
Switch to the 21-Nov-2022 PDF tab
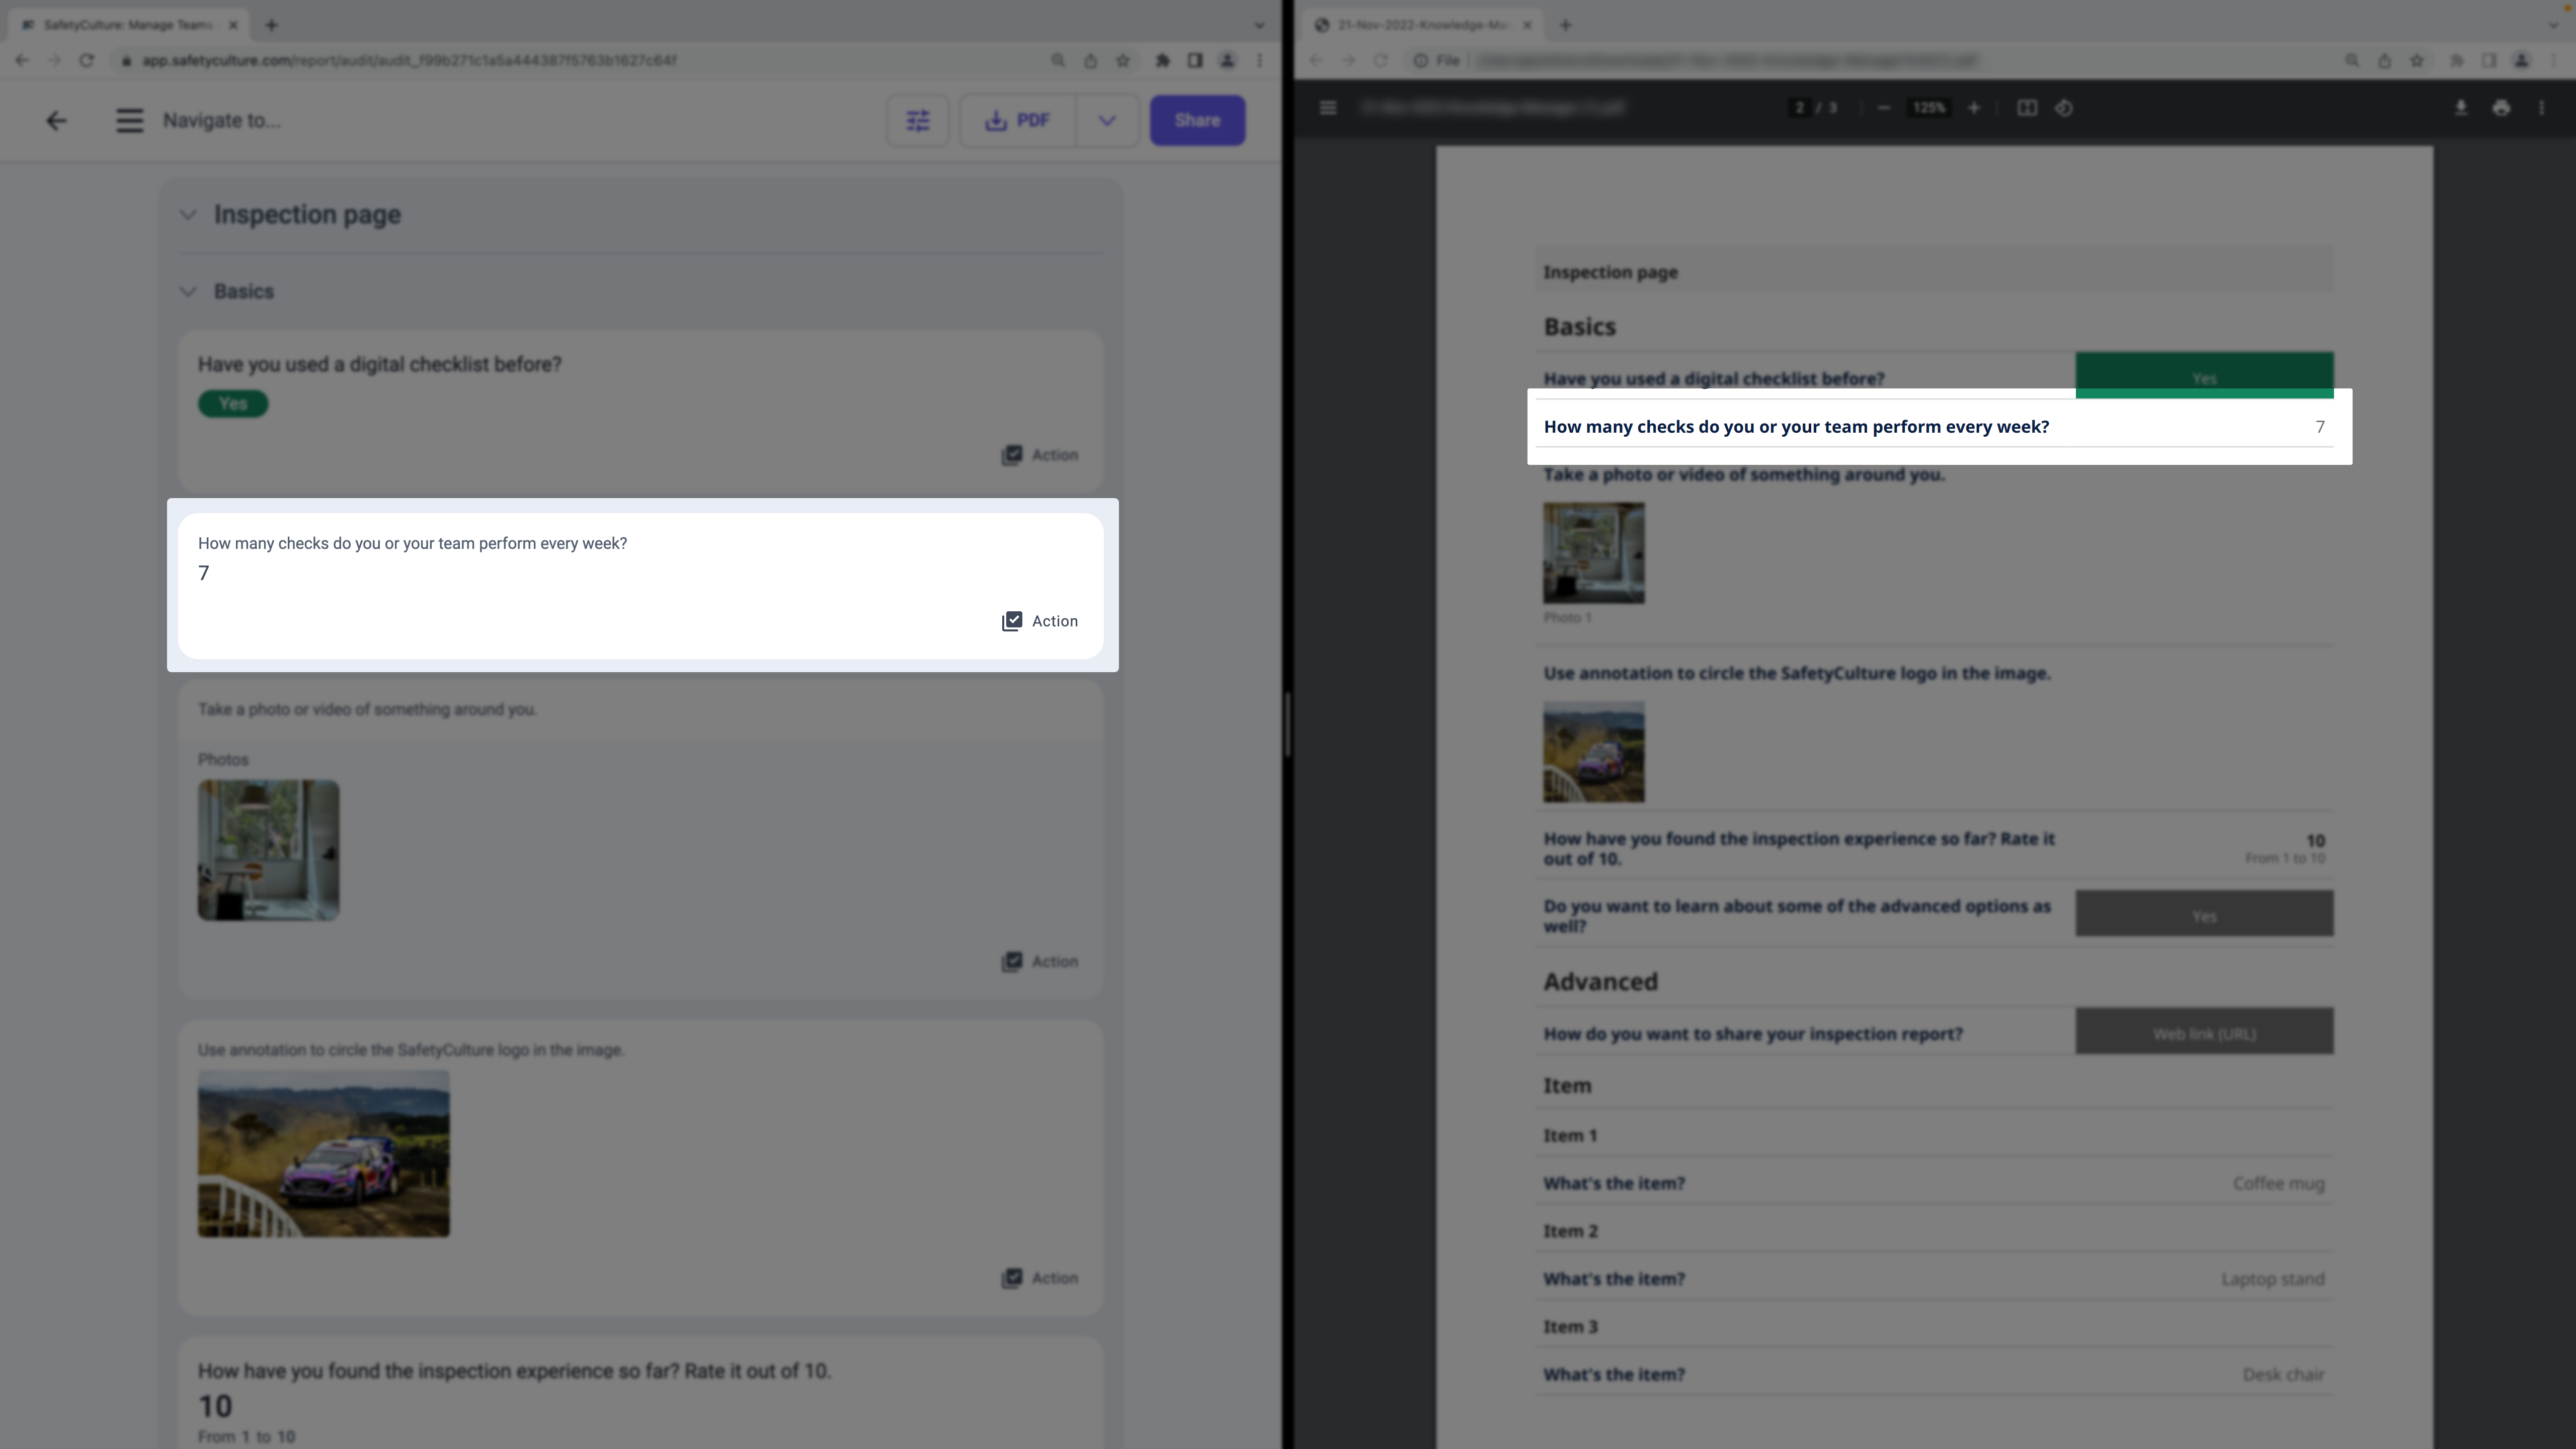(1421, 25)
